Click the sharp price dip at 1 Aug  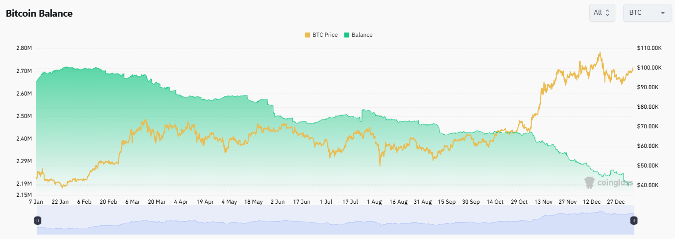pos(380,165)
